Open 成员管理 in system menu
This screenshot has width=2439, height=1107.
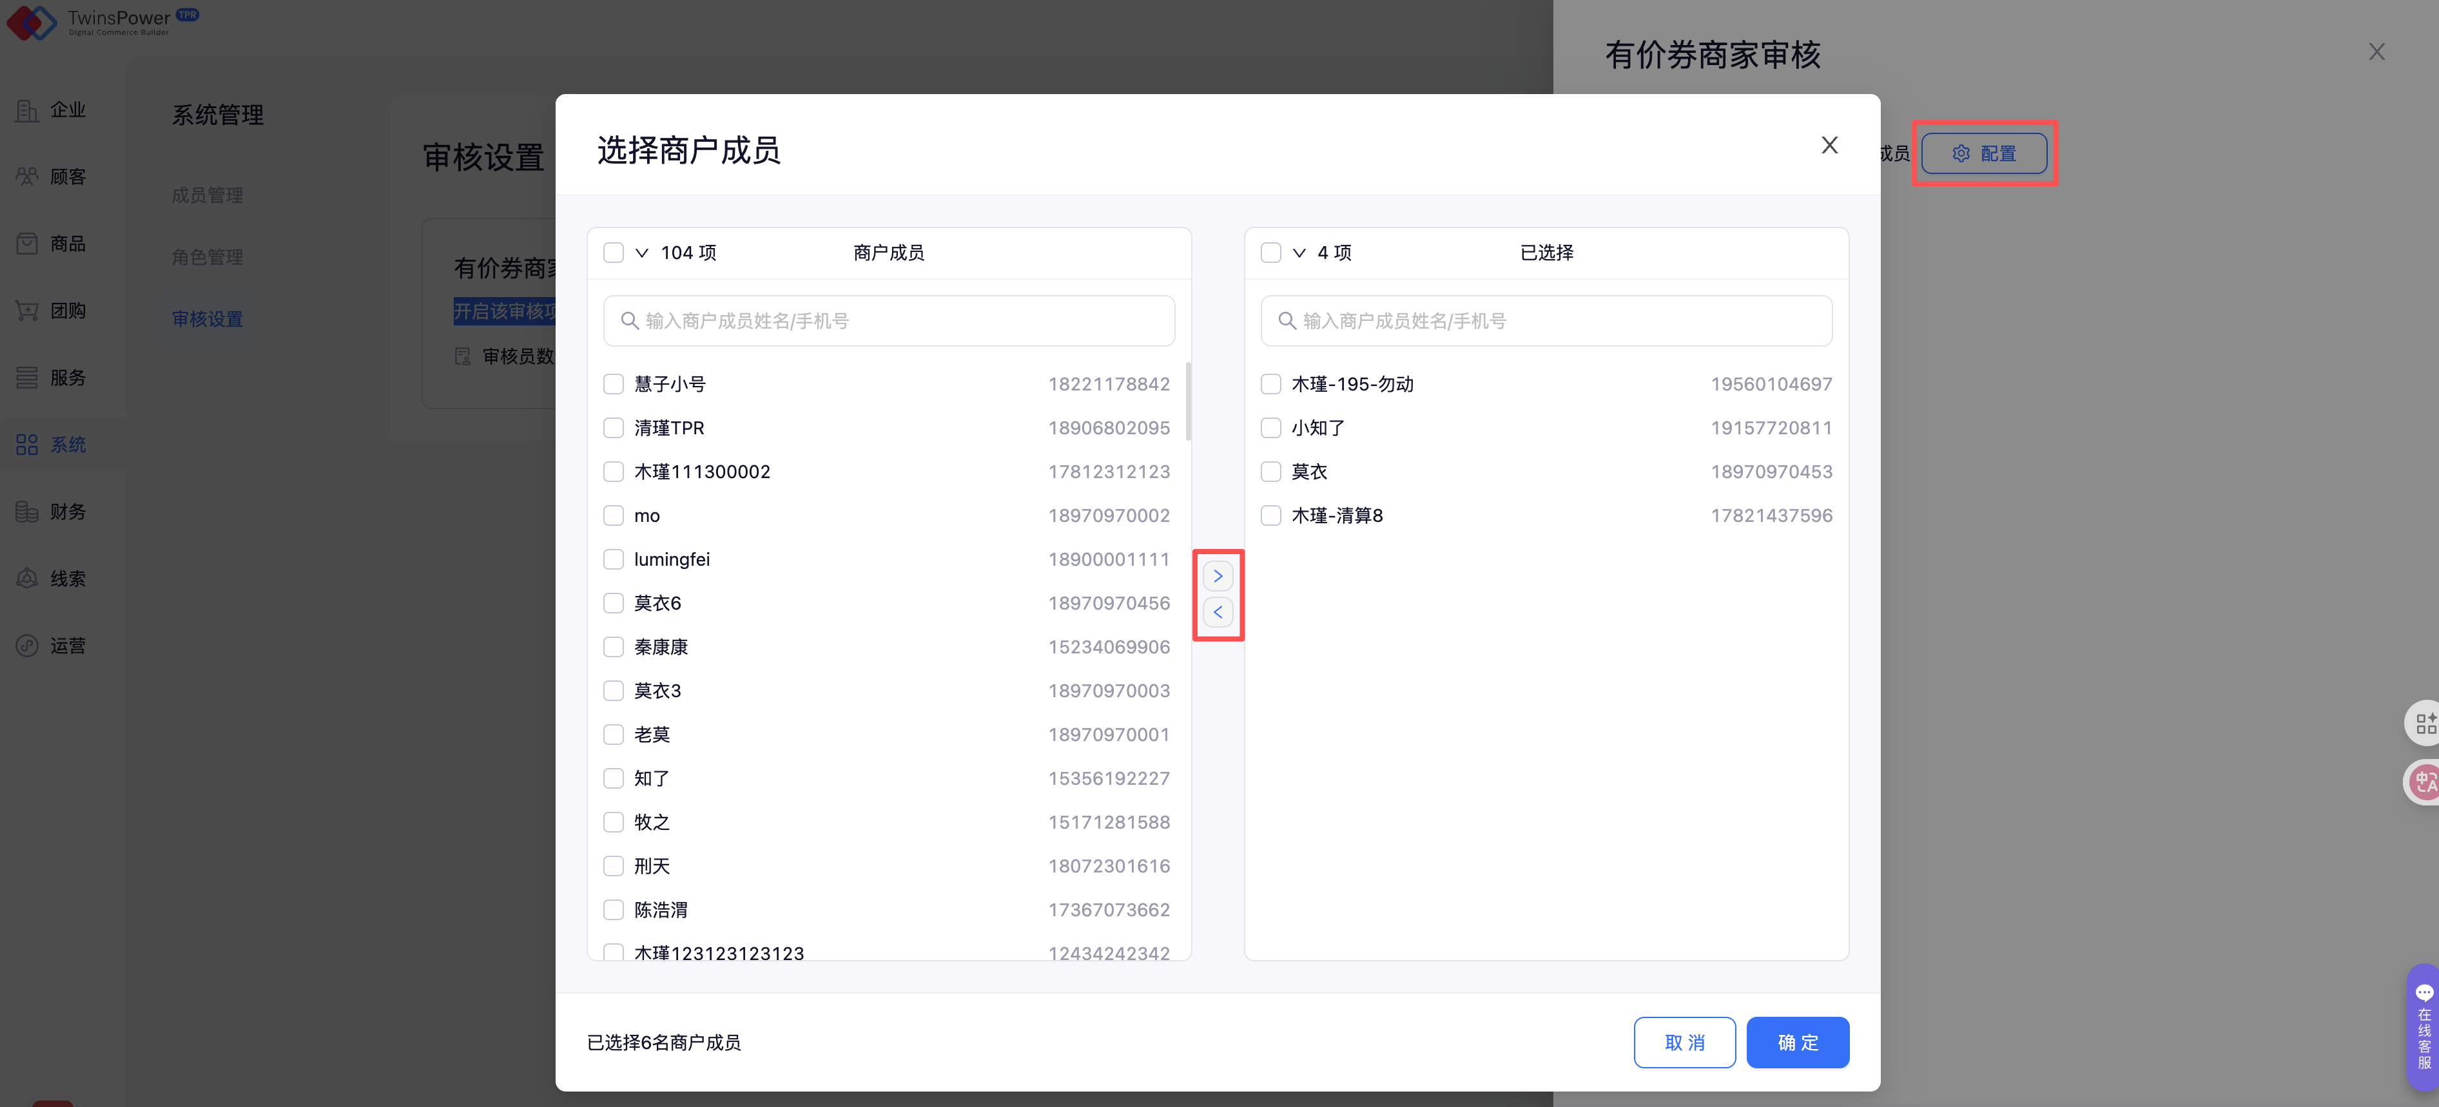pos(208,195)
